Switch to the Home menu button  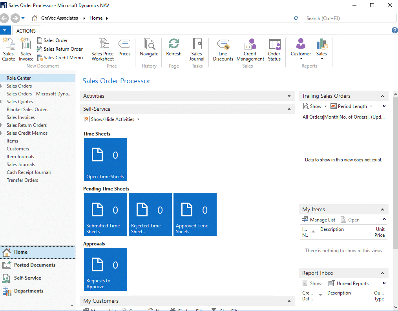pyautogui.click(x=38, y=252)
